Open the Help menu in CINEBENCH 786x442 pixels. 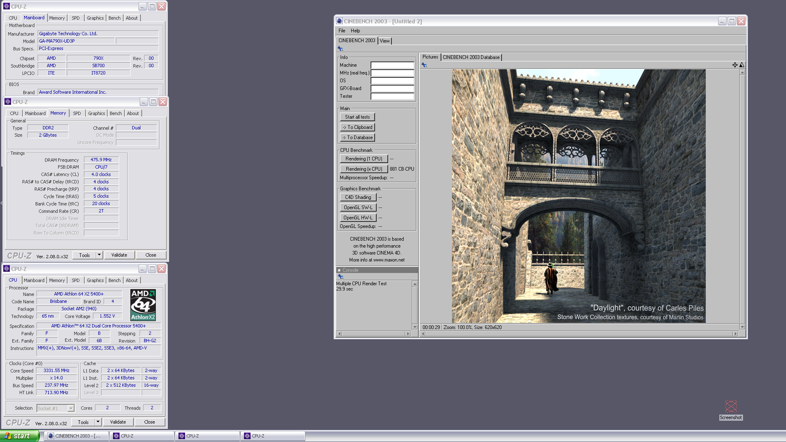point(355,31)
